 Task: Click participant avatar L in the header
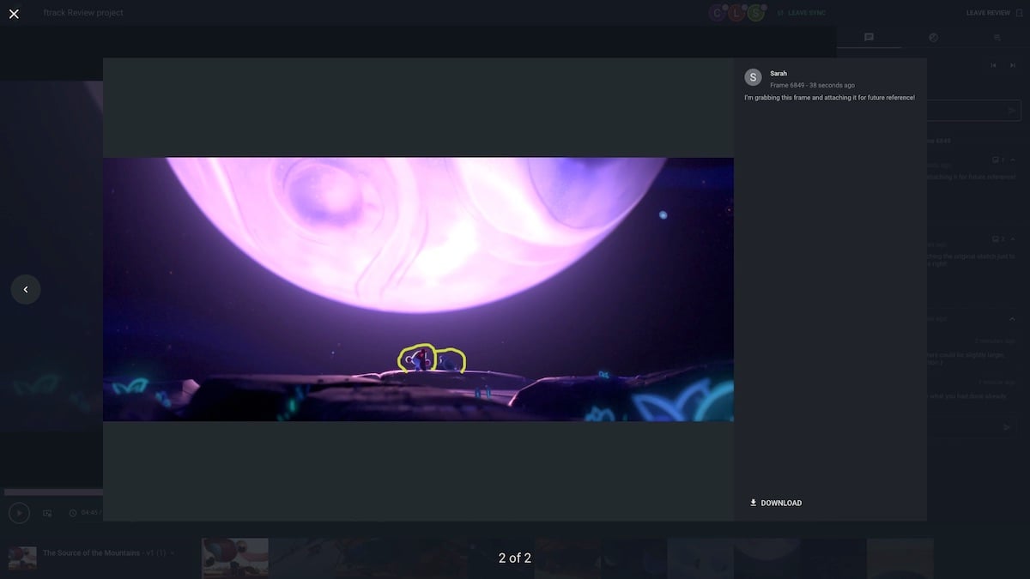(736, 13)
